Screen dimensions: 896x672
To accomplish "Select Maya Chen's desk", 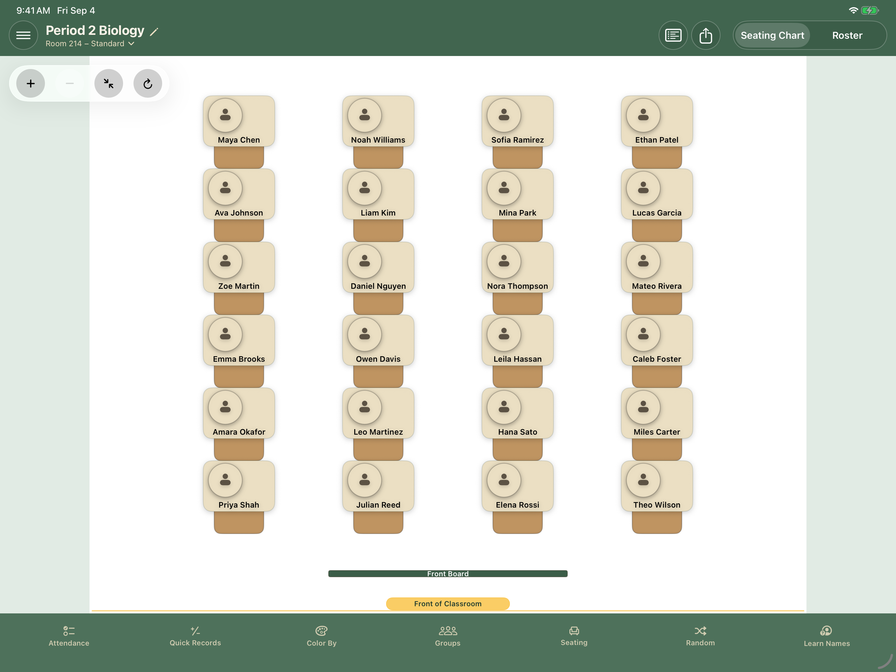I will click(239, 121).
